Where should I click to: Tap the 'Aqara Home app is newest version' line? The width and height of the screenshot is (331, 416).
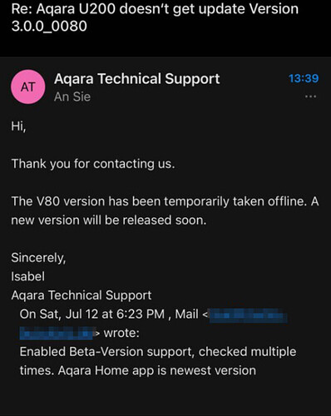point(157,371)
